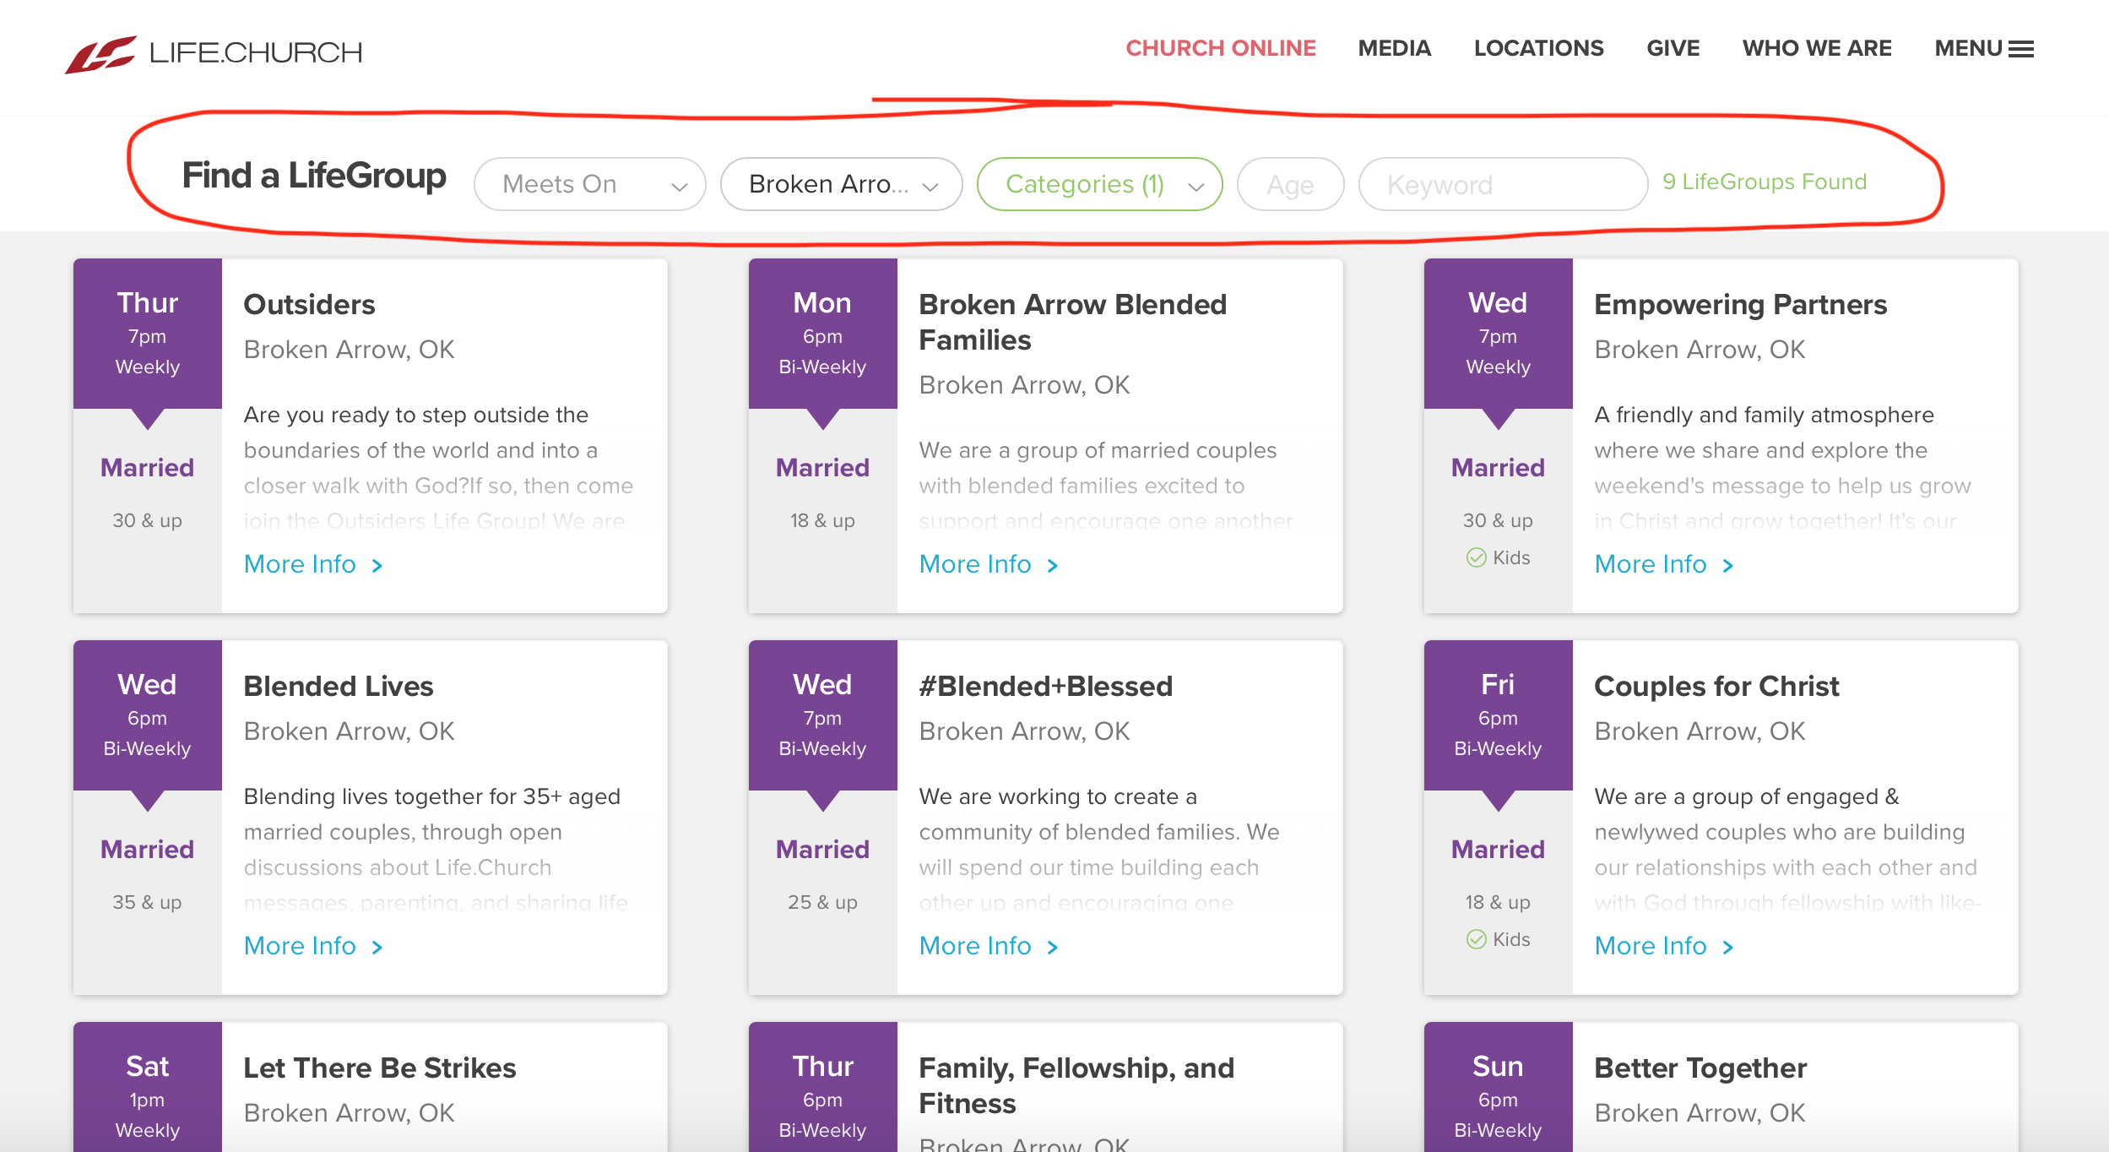The image size is (2109, 1152).
Task: Click arrow next to #Blended+Blessed More Info
Action: [x=1053, y=948]
